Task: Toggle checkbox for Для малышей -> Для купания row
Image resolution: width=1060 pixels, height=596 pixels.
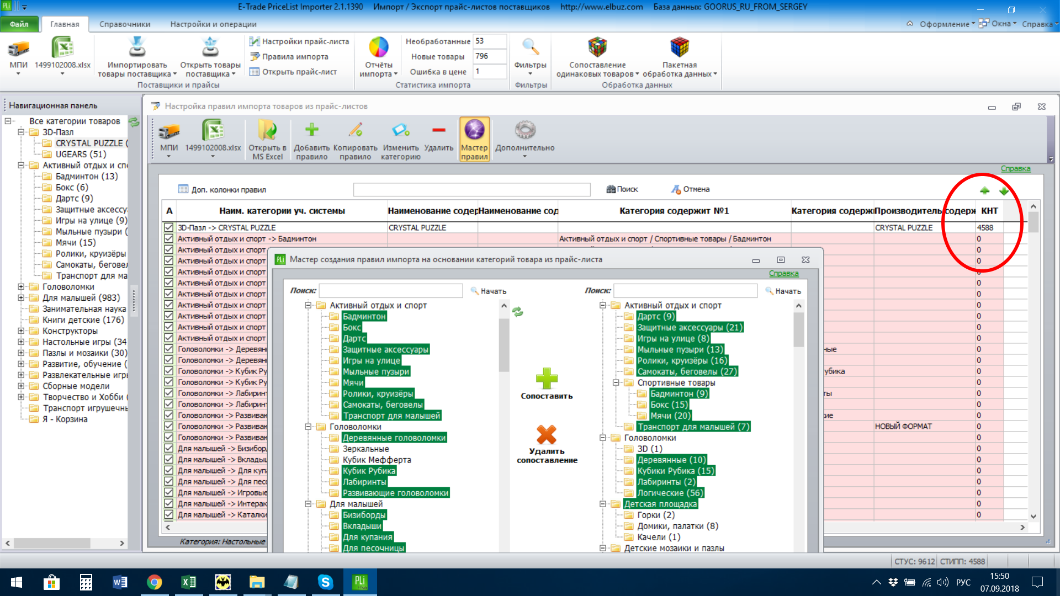Action: pyautogui.click(x=169, y=470)
